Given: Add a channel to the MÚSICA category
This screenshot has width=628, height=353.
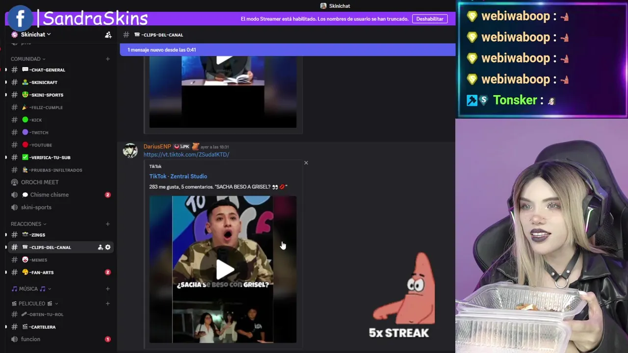Looking at the screenshot, I should [x=107, y=289].
